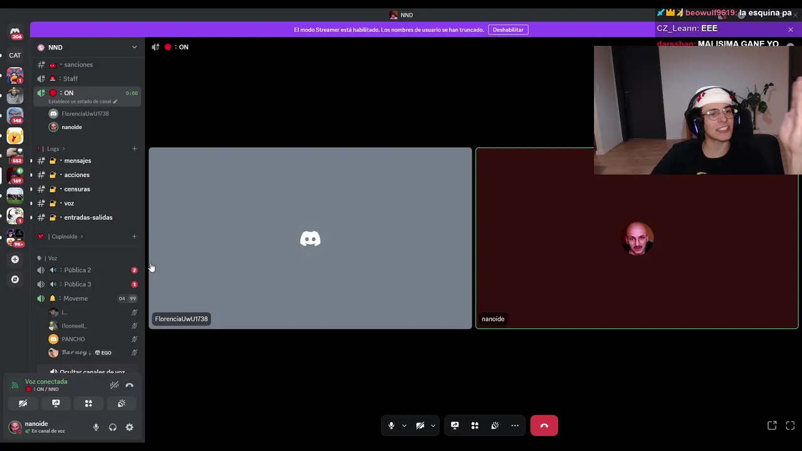The height and width of the screenshot is (451, 802).
Task: Click the Deshabilitar streamer mode button
Action: pyautogui.click(x=508, y=29)
